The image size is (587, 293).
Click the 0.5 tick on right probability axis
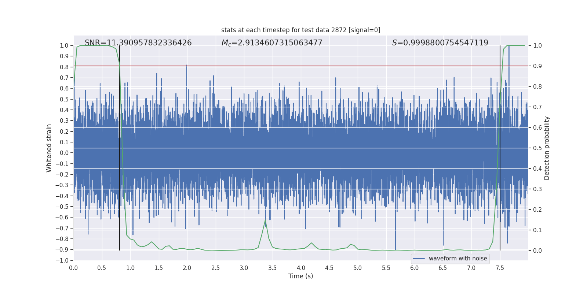(537, 148)
